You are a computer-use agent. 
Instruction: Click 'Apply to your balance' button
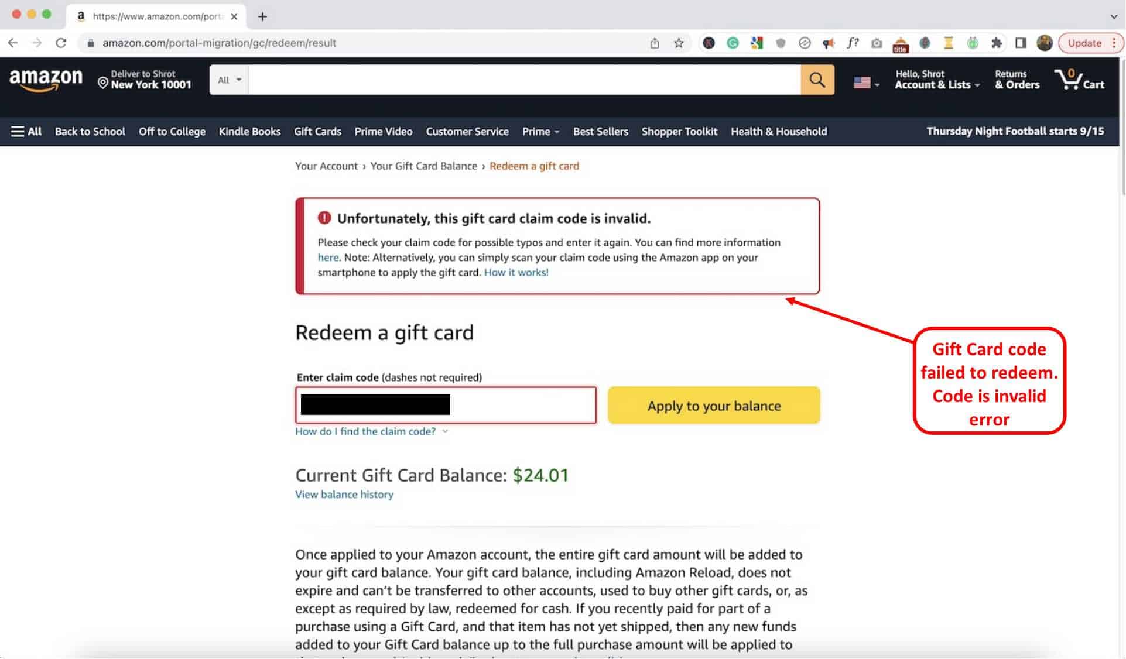[x=713, y=406]
